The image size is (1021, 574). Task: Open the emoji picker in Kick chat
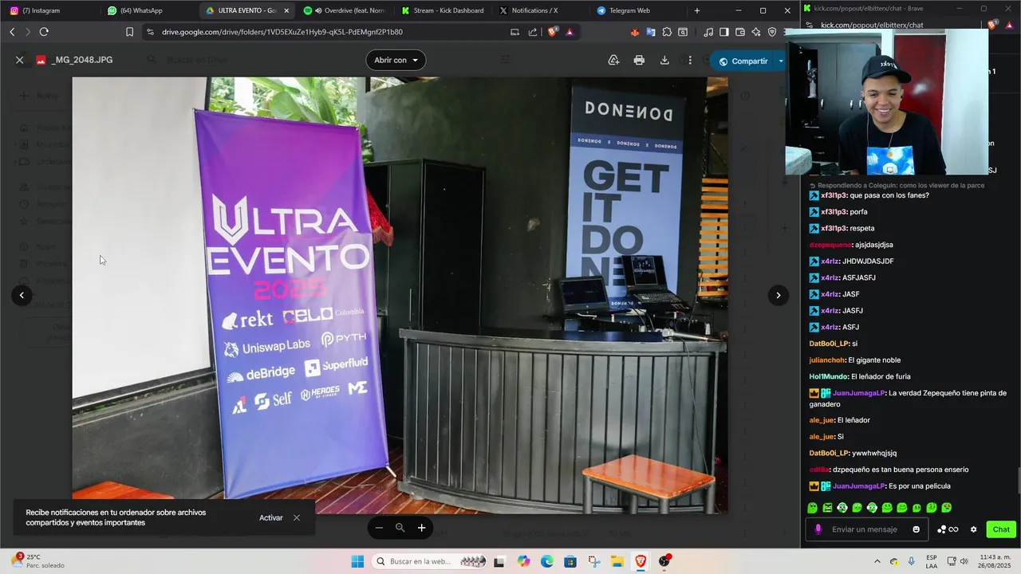916,529
